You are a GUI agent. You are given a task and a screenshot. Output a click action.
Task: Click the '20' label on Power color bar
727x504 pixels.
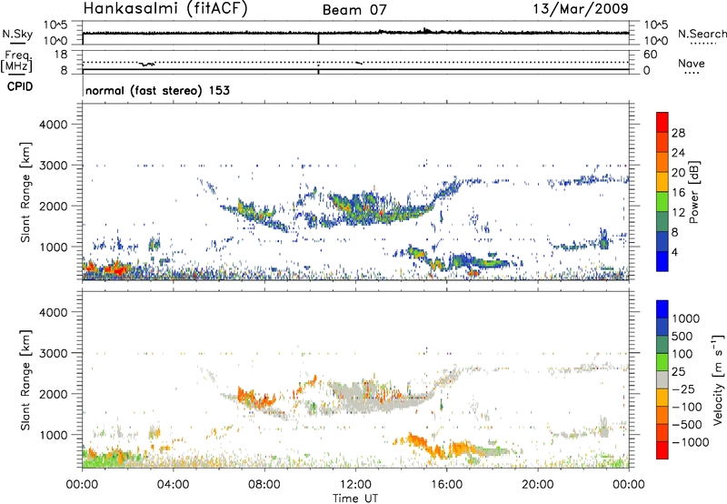click(678, 173)
